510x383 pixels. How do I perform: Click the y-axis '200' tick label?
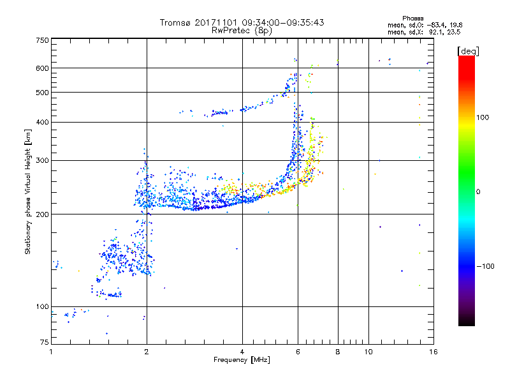[x=42, y=214]
